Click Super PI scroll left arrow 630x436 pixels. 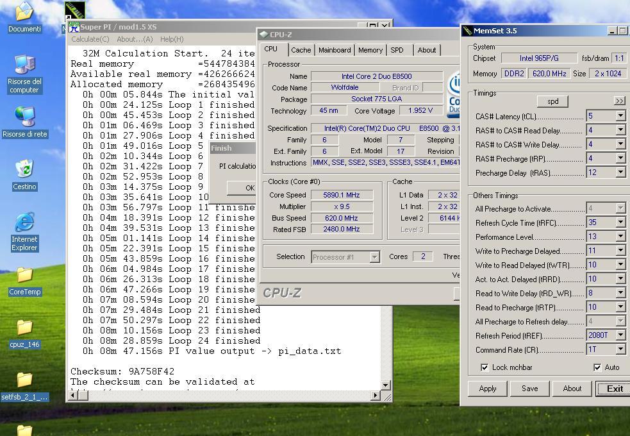[x=72, y=396]
